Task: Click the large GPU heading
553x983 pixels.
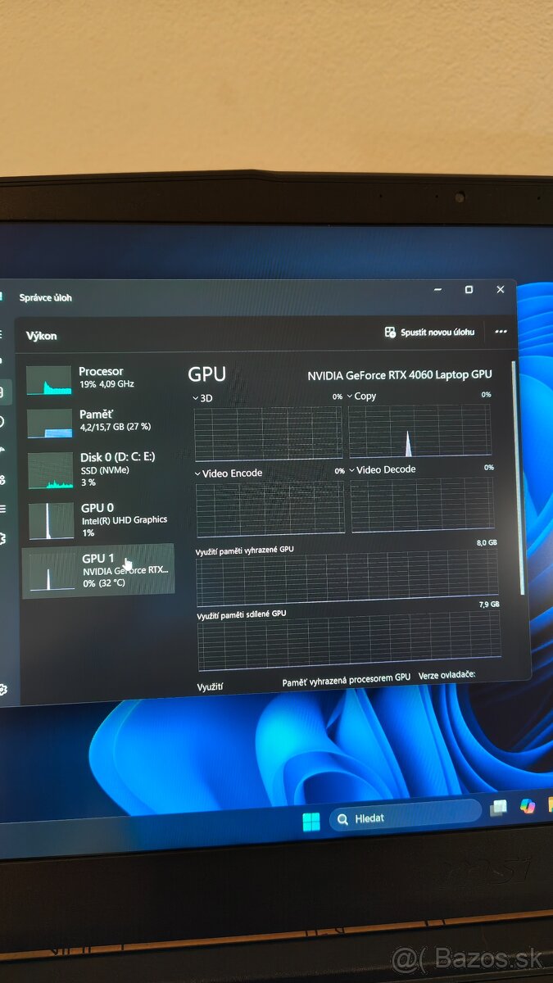Action: tap(206, 374)
